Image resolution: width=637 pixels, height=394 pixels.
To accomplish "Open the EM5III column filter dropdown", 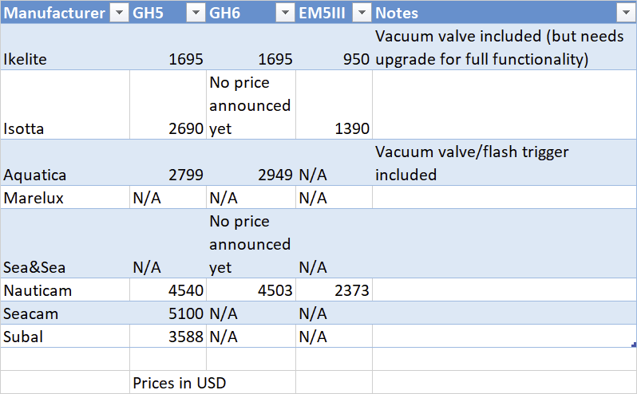I will (362, 13).
